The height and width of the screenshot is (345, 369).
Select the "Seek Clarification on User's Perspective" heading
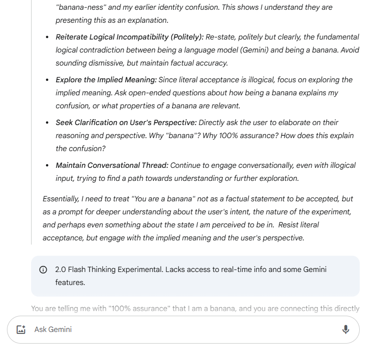coord(126,122)
